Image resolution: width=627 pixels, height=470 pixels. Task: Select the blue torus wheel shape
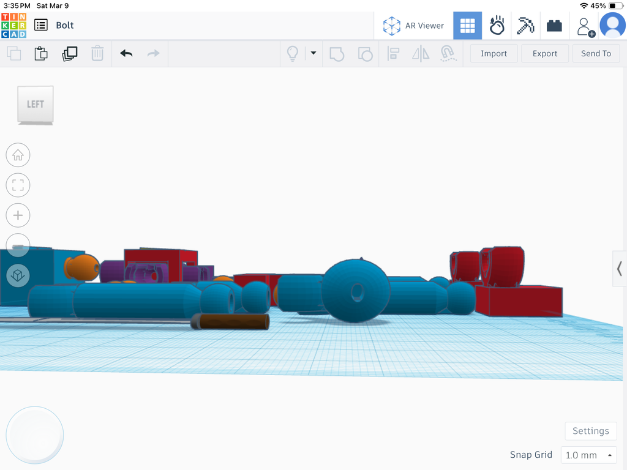(355, 291)
